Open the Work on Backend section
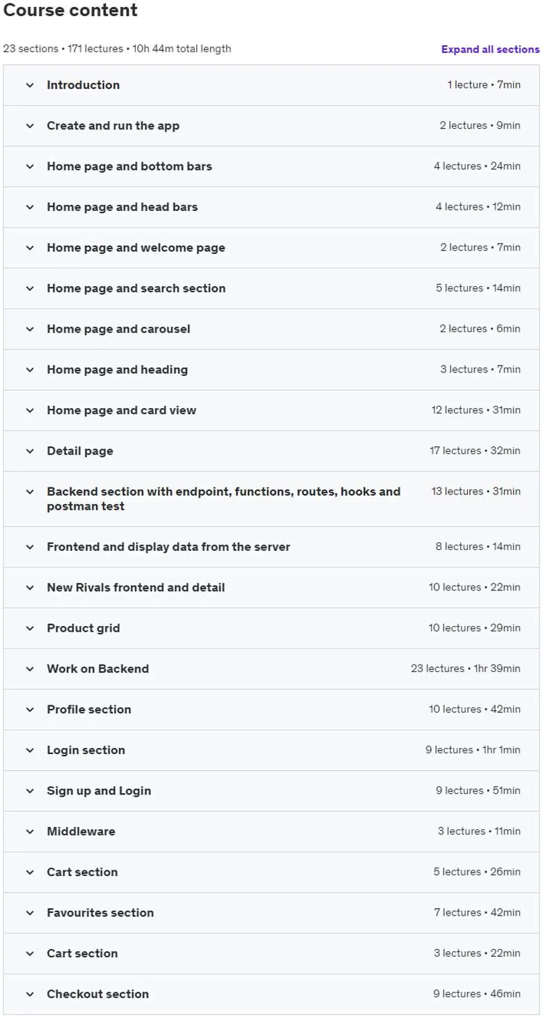The width and height of the screenshot is (543, 1018). (271, 668)
